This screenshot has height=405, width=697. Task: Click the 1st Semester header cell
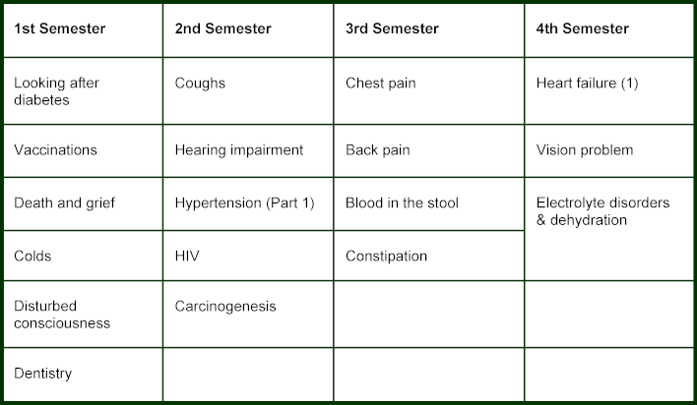point(83,30)
